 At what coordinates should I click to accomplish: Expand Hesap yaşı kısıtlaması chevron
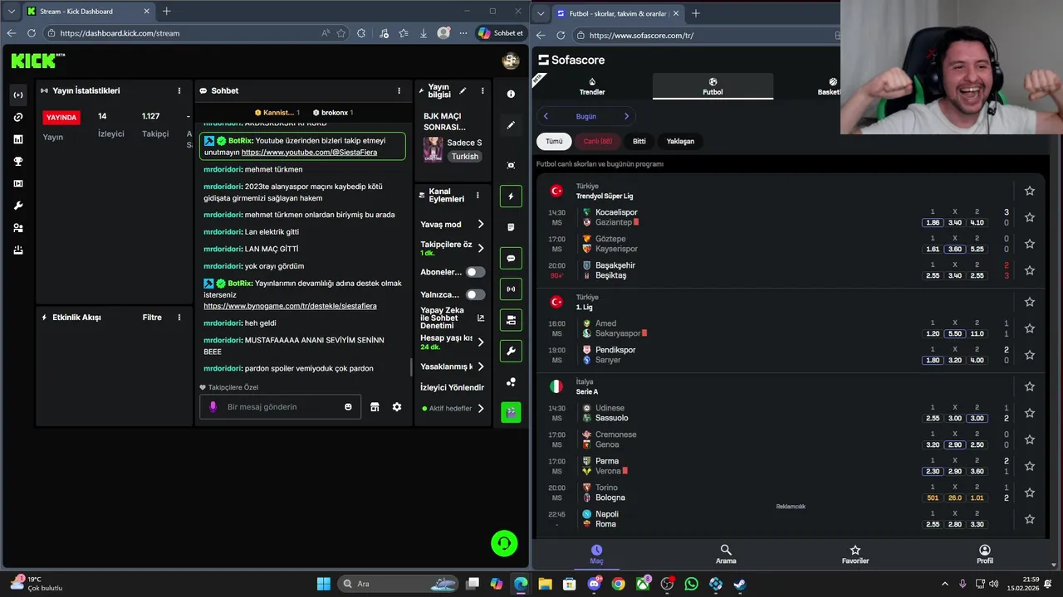point(480,342)
